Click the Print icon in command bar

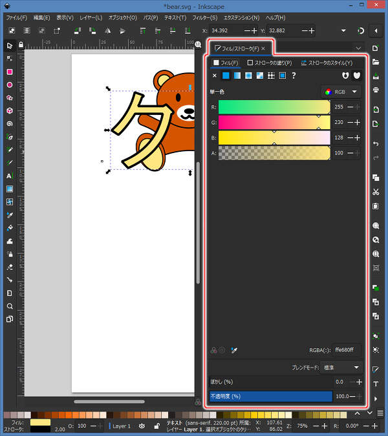click(376, 90)
